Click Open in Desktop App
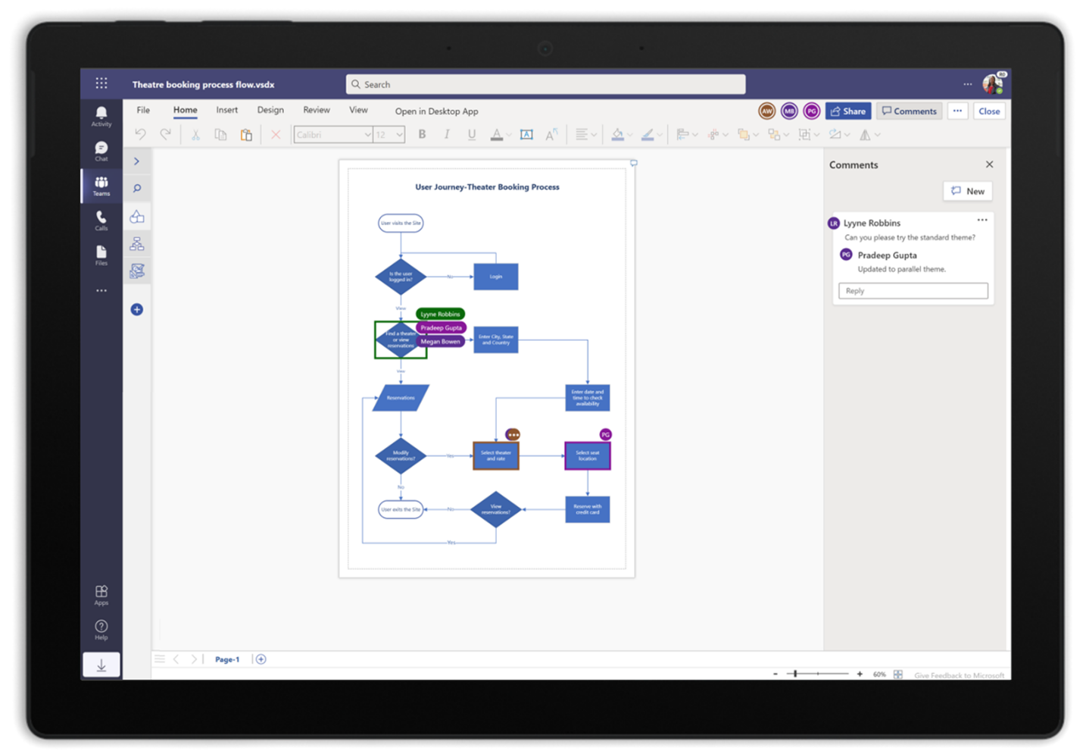This screenshot has height=754, width=1083. point(436,111)
